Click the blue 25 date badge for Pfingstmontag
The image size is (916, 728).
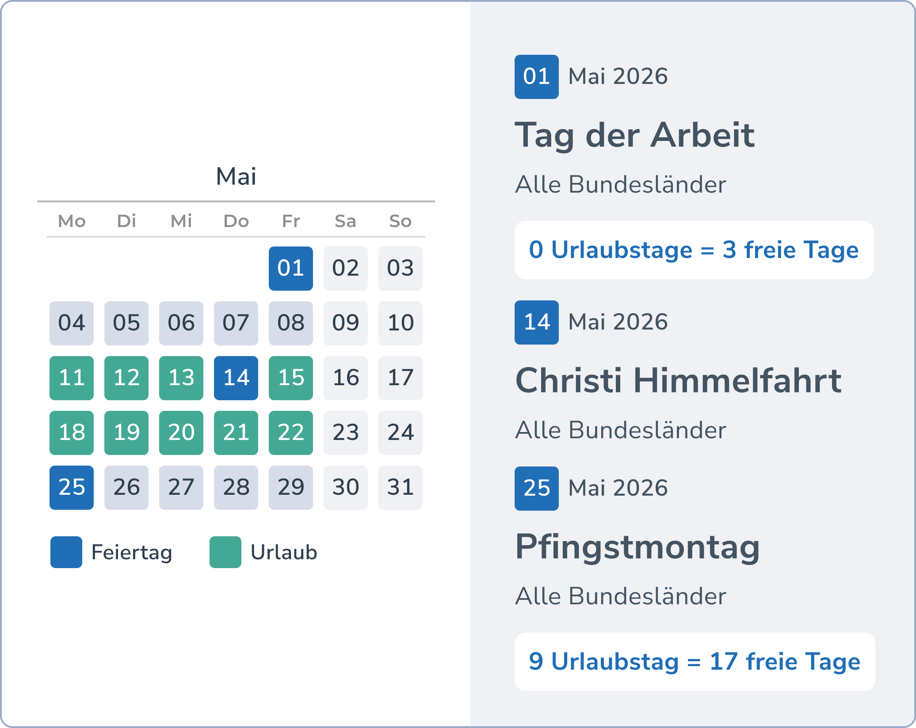(x=536, y=488)
